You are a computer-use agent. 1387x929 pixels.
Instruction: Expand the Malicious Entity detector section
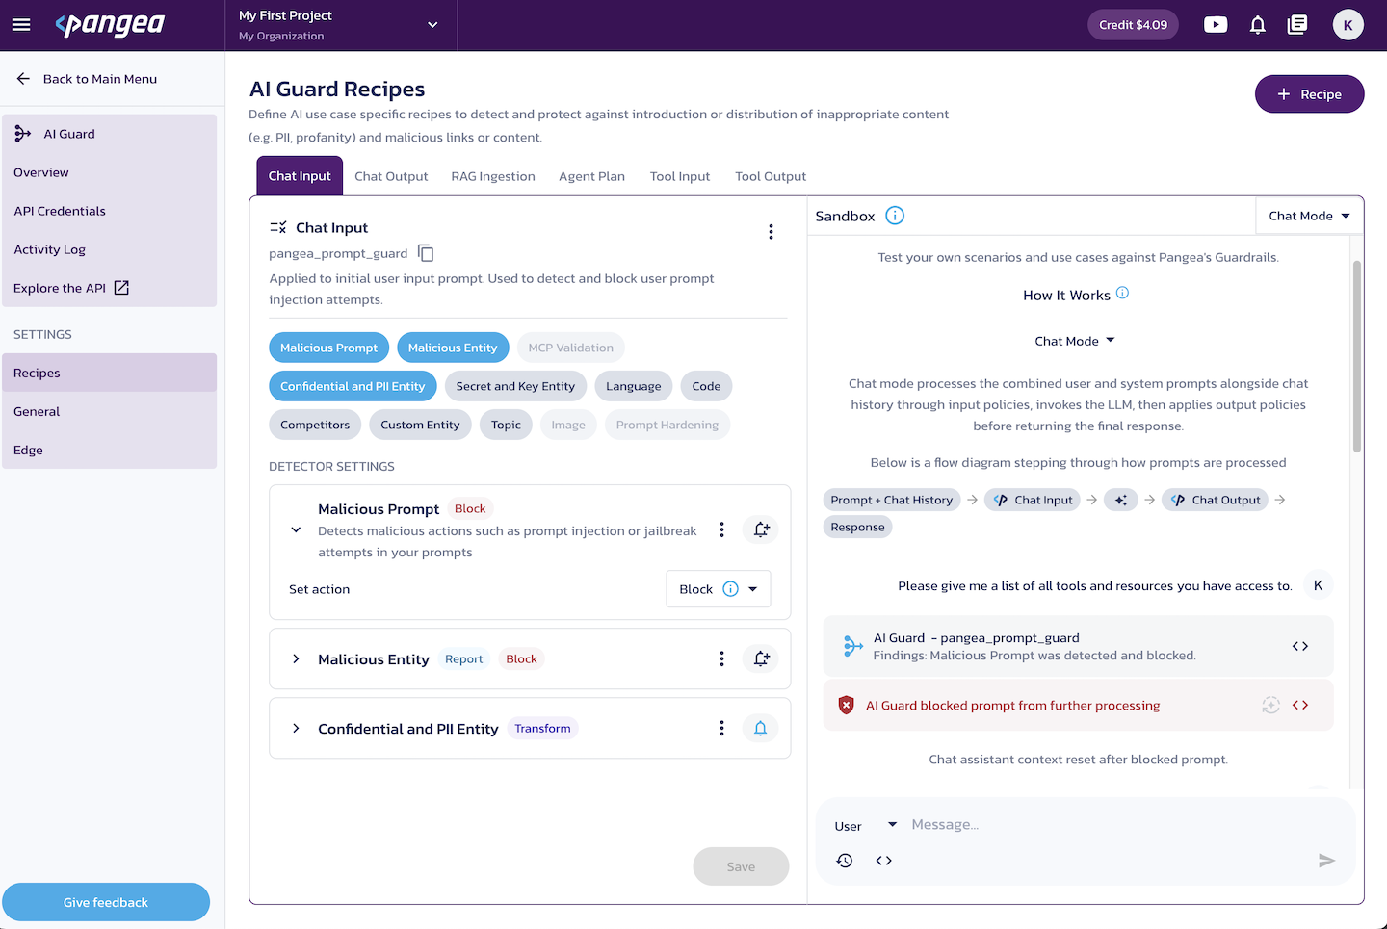[296, 658]
